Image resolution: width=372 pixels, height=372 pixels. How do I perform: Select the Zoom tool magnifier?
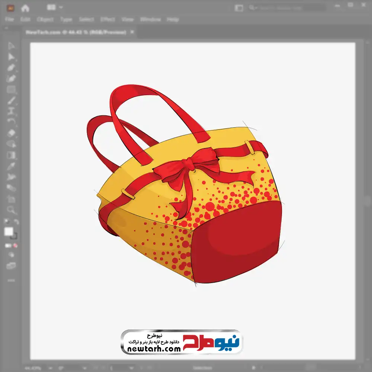pos(11,210)
